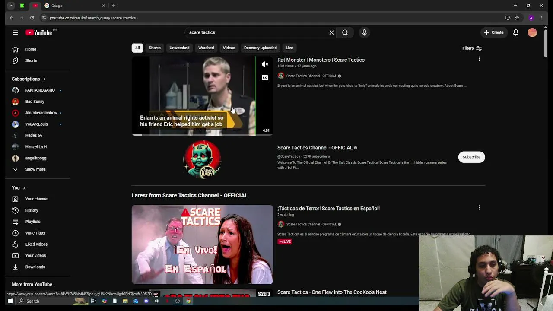Clear the search box with the X

[x=331, y=32]
